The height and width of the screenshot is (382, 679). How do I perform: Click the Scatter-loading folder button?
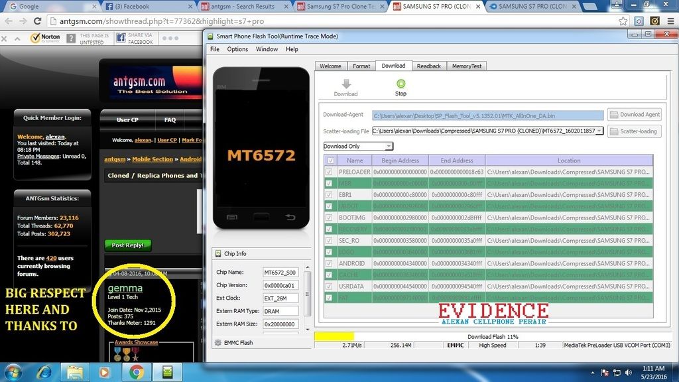[x=635, y=131]
